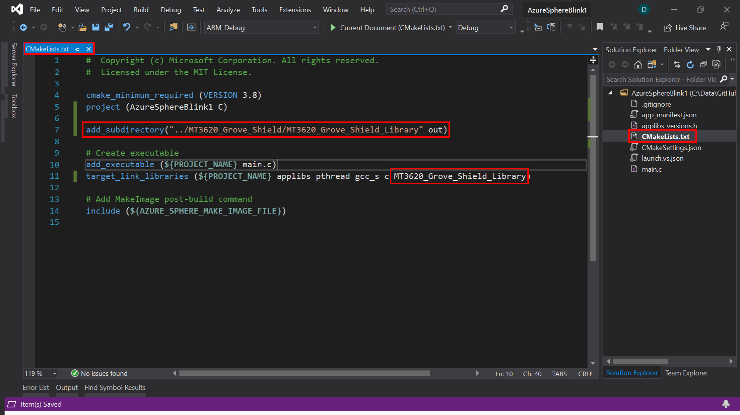
Task: Open main.c in Solution Explorer
Action: (651, 169)
